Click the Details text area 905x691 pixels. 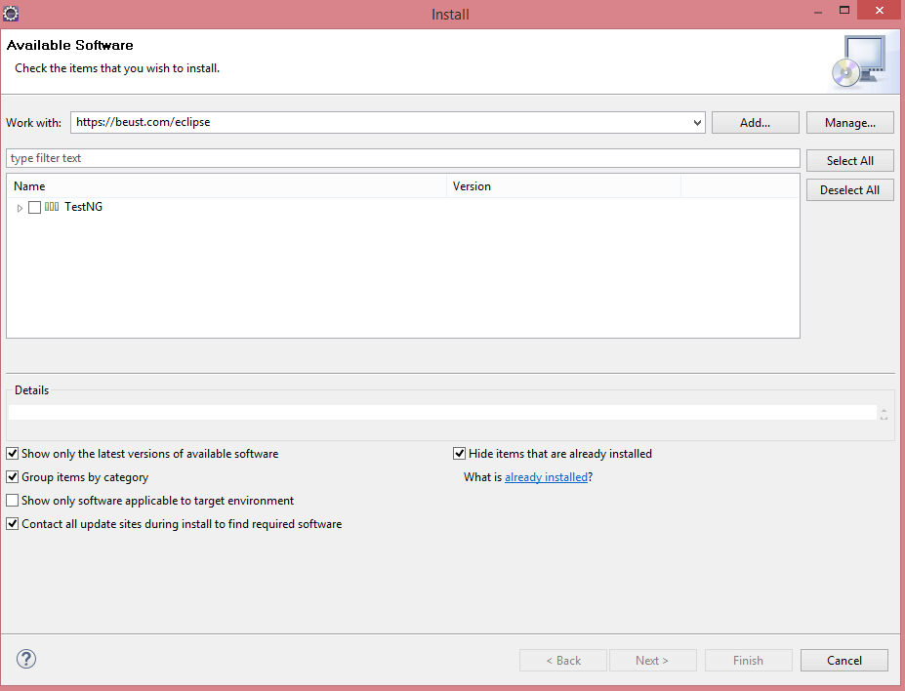[x=442, y=412]
